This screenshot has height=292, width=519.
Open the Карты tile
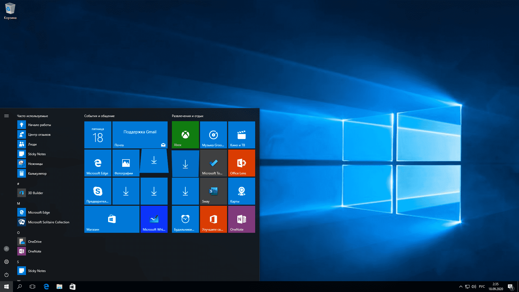[242, 191]
